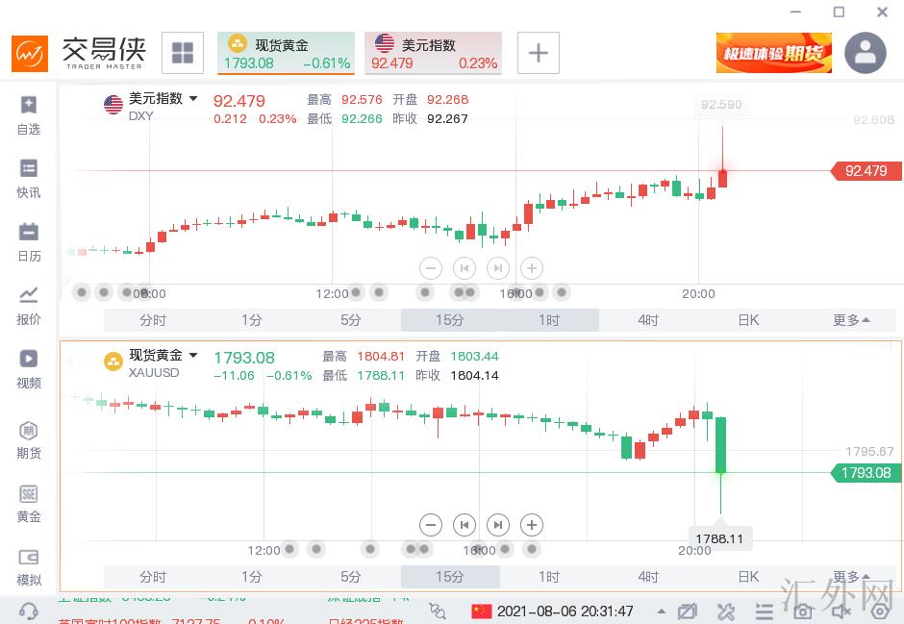Open the user account avatar
The width and height of the screenshot is (904, 624).
click(x=865, y=53)
